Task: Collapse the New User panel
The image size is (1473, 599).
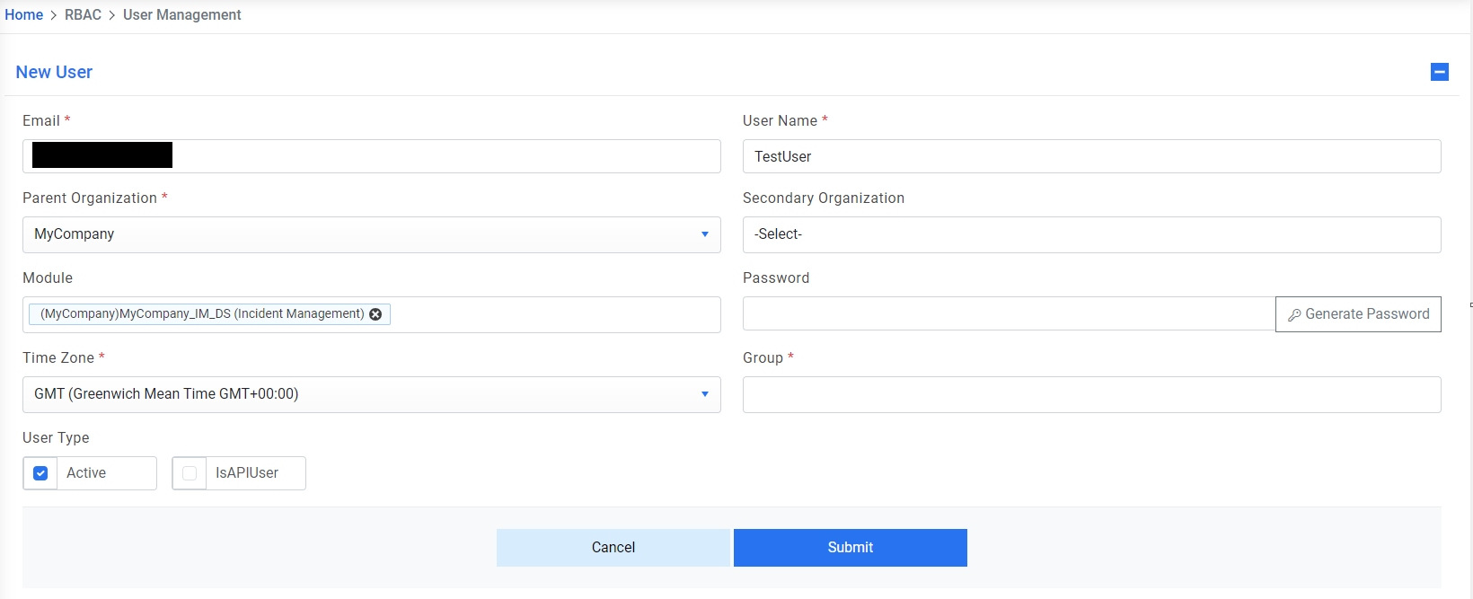Action: (1439, 72)
